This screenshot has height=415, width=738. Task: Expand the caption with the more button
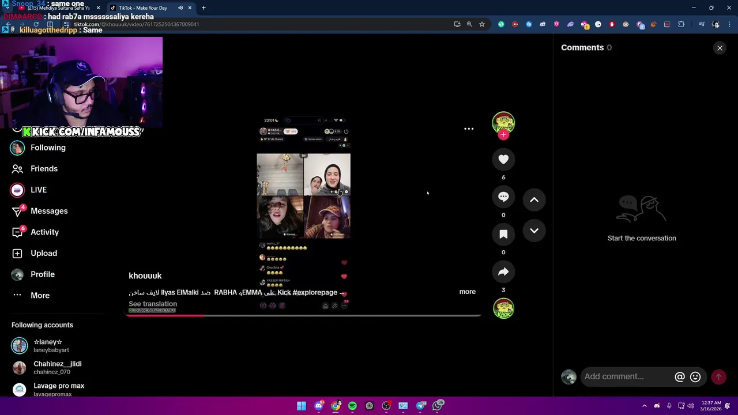467,292
